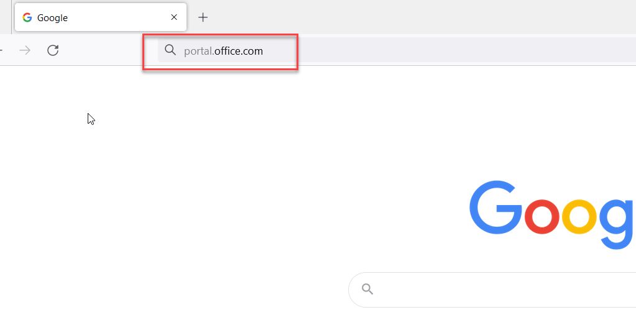Click the magnifier icon inside Google search box
The width and height of the screenshot is (636, 320).
[x=367, y=289]
